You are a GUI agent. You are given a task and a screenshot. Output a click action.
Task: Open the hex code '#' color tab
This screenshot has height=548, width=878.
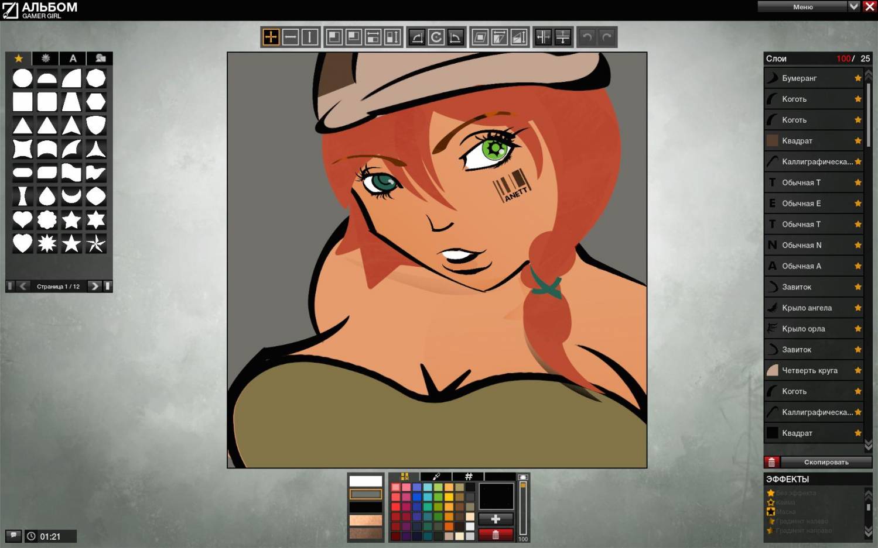(469, 477)
